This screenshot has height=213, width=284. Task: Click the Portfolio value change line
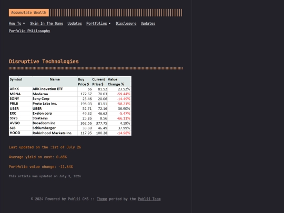pos(41,167)
